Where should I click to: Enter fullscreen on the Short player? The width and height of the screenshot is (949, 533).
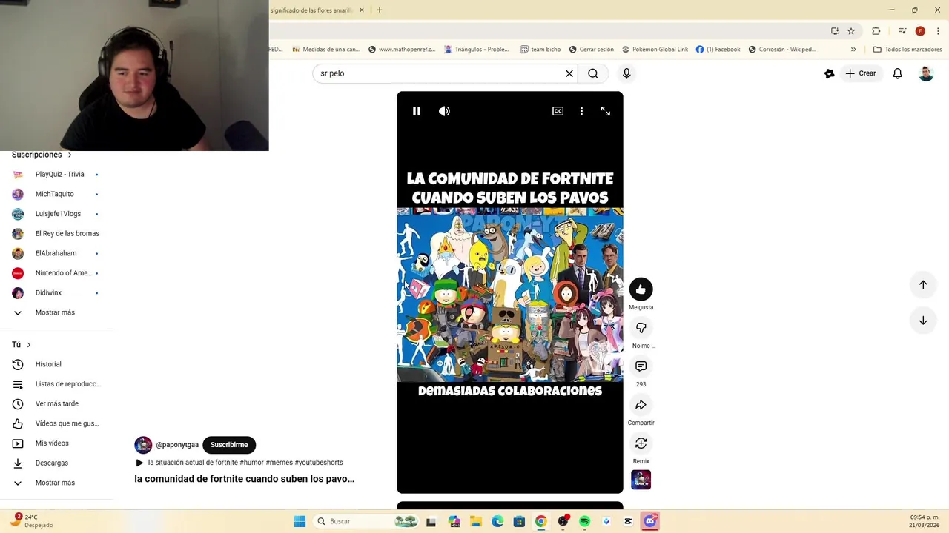606,111
